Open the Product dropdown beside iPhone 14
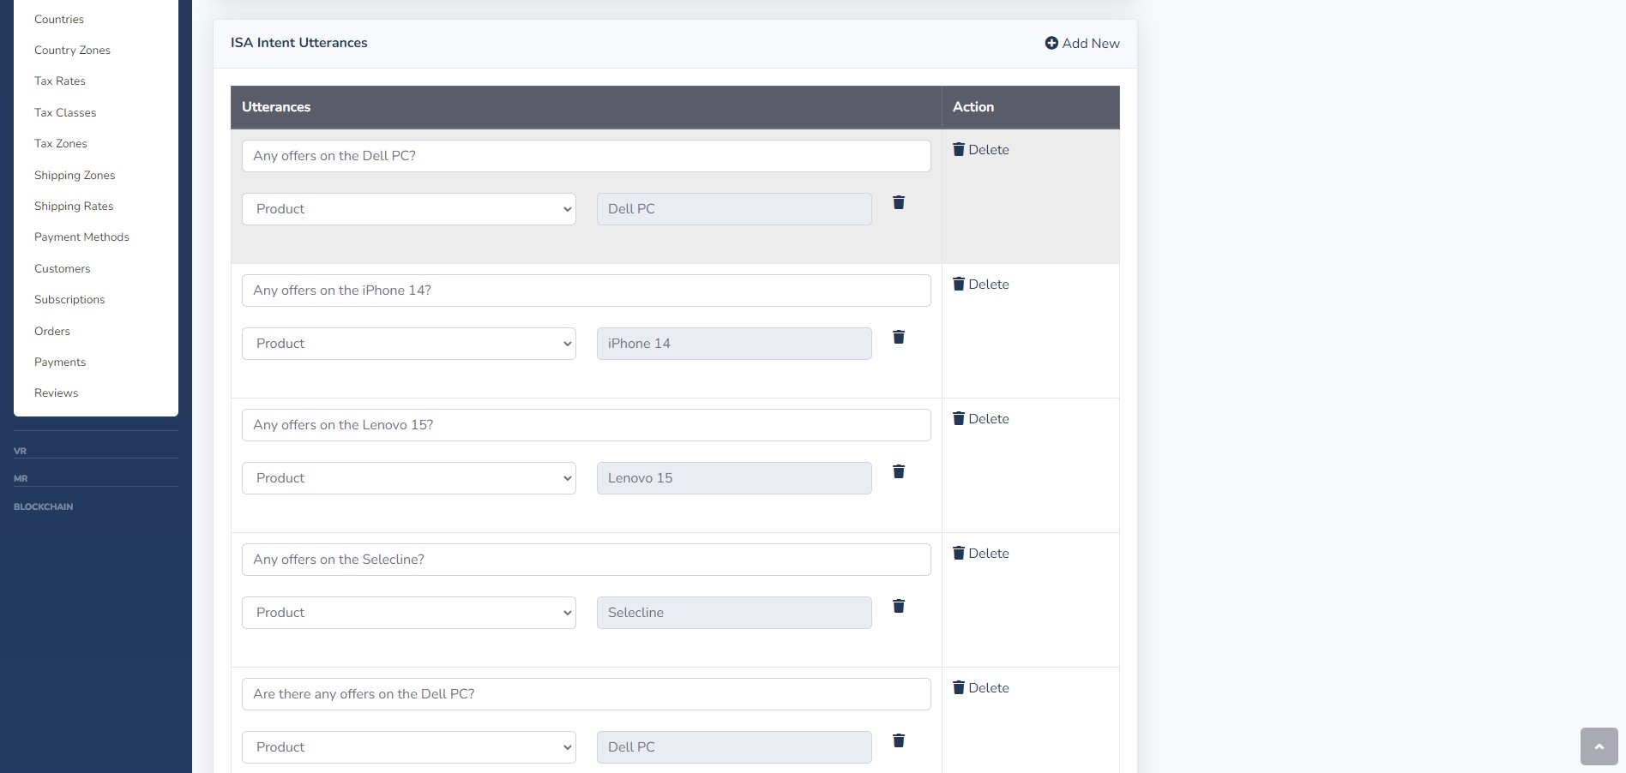The image size is (1626, 773). tap(409, 344)
